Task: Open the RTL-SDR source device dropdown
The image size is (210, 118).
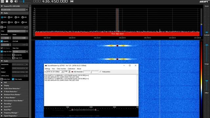Action: point(14,10)
